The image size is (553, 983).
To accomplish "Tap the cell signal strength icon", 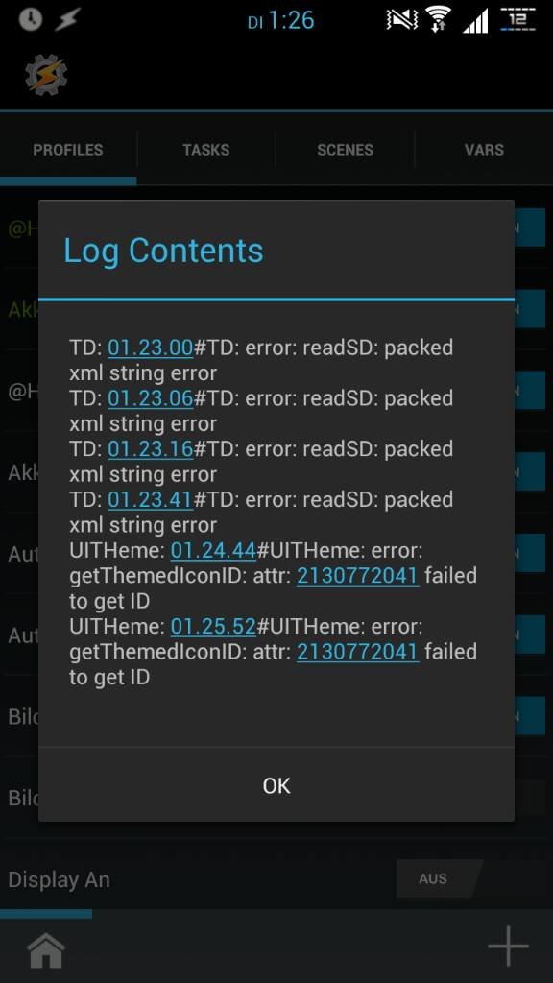I will (x=476, y=21).
